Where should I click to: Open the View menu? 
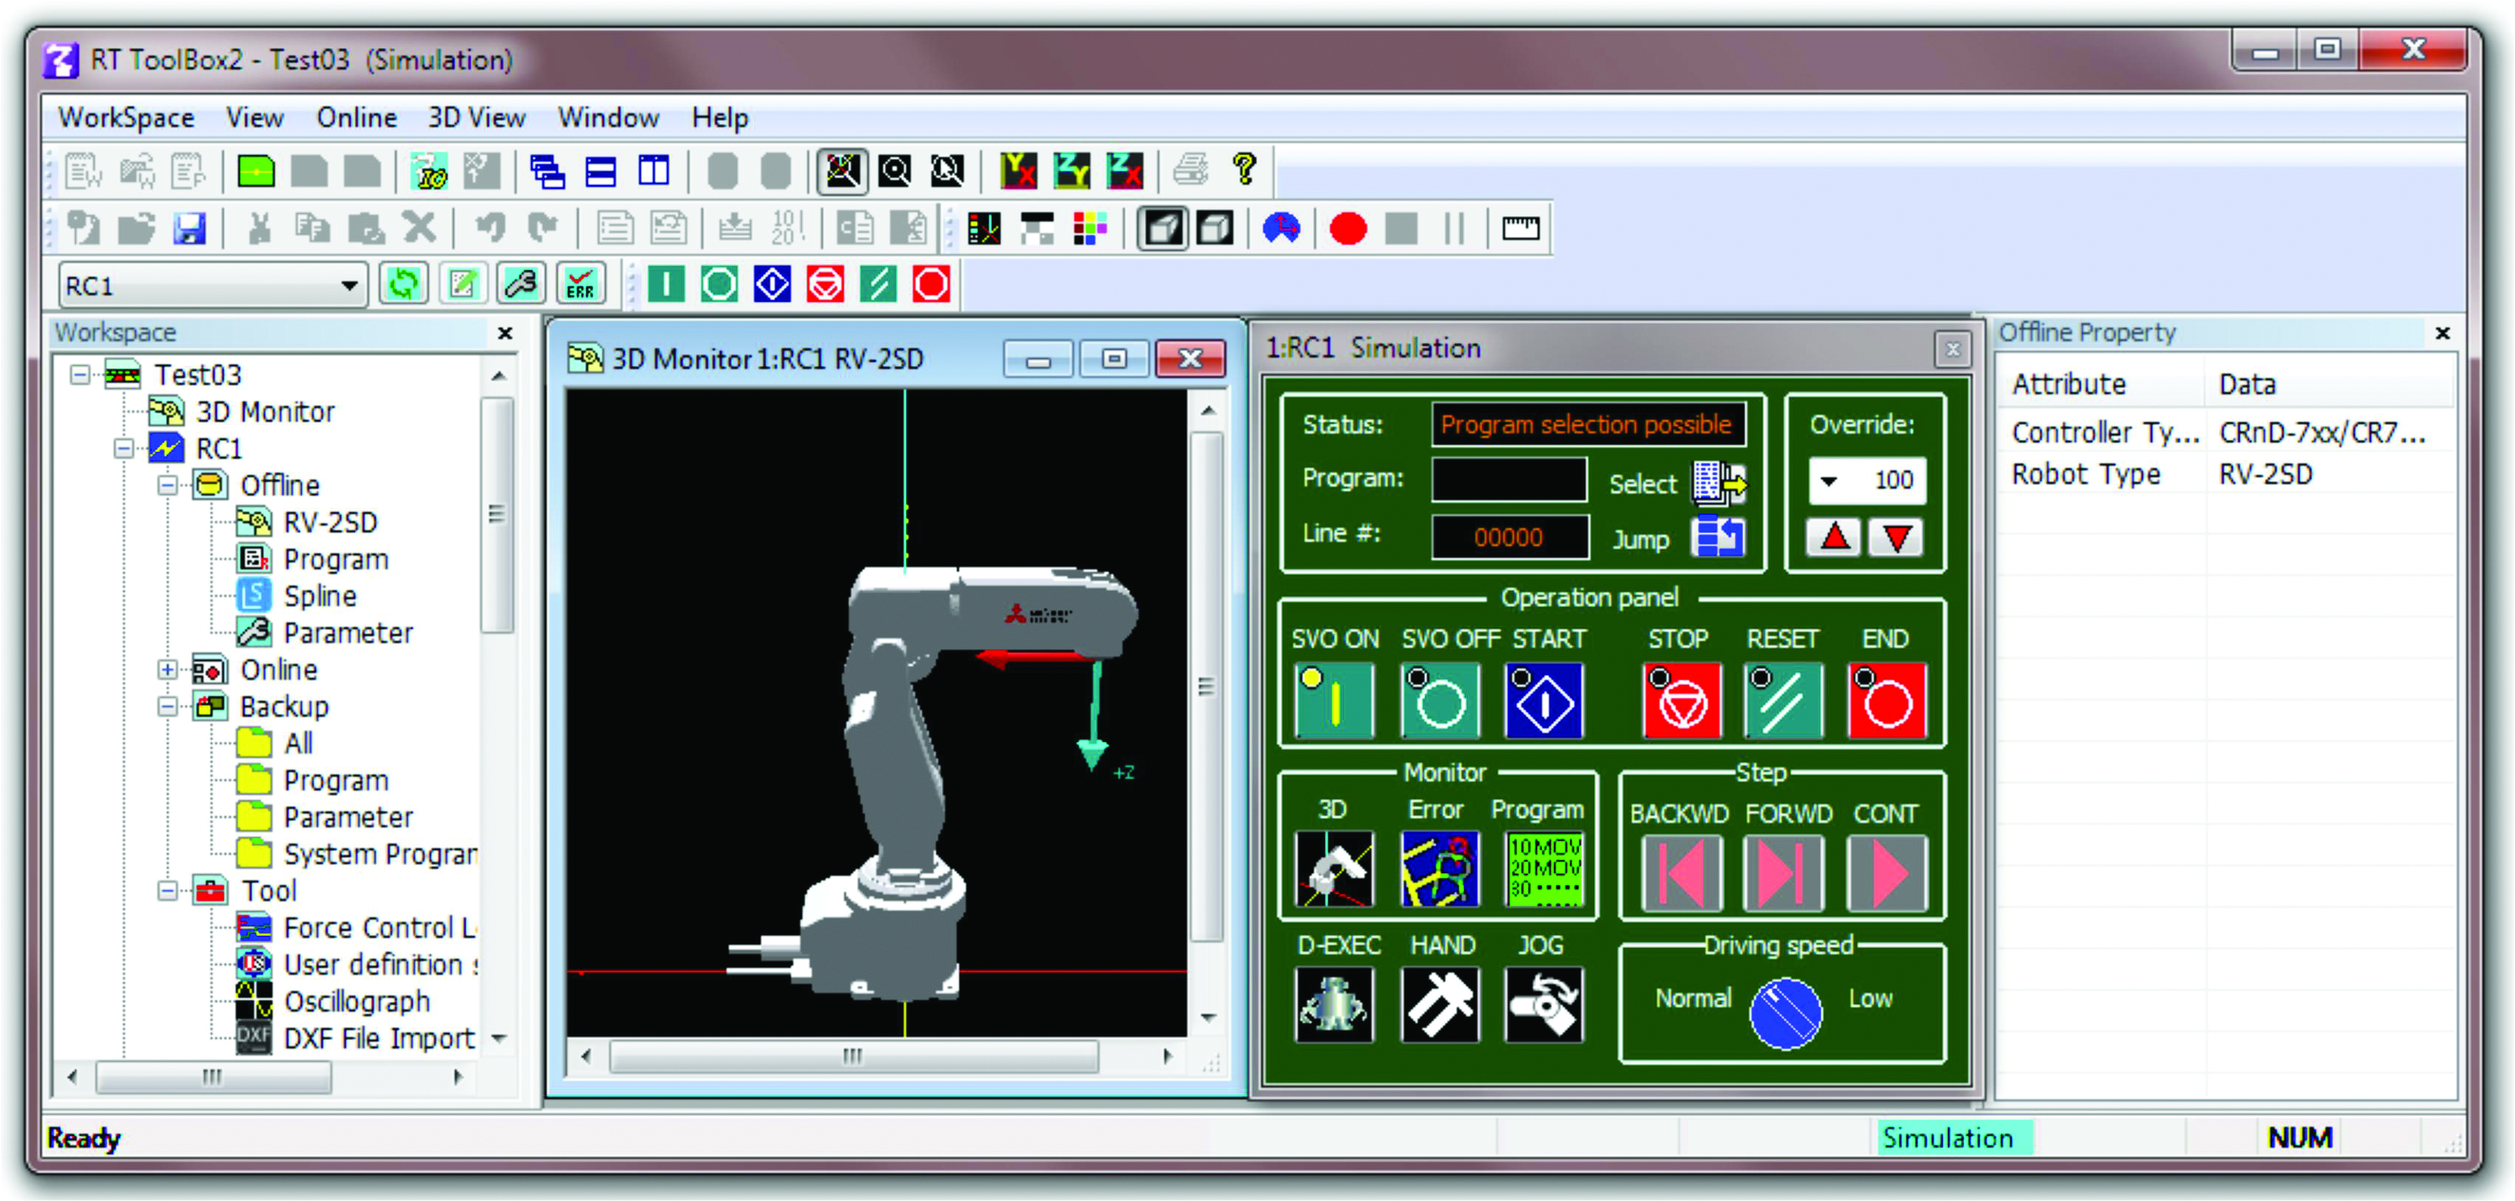coord(255,117)
